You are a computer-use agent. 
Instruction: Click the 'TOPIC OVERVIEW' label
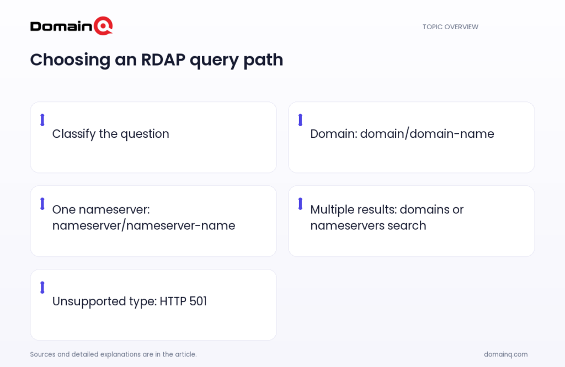pyautogui.click(x=450, y=27)
